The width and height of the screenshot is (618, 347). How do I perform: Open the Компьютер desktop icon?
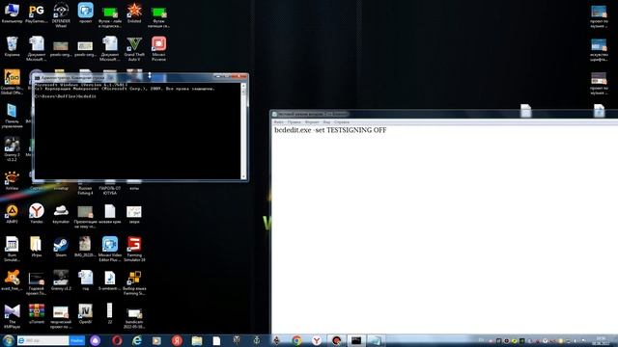click(x=12, y=13)
